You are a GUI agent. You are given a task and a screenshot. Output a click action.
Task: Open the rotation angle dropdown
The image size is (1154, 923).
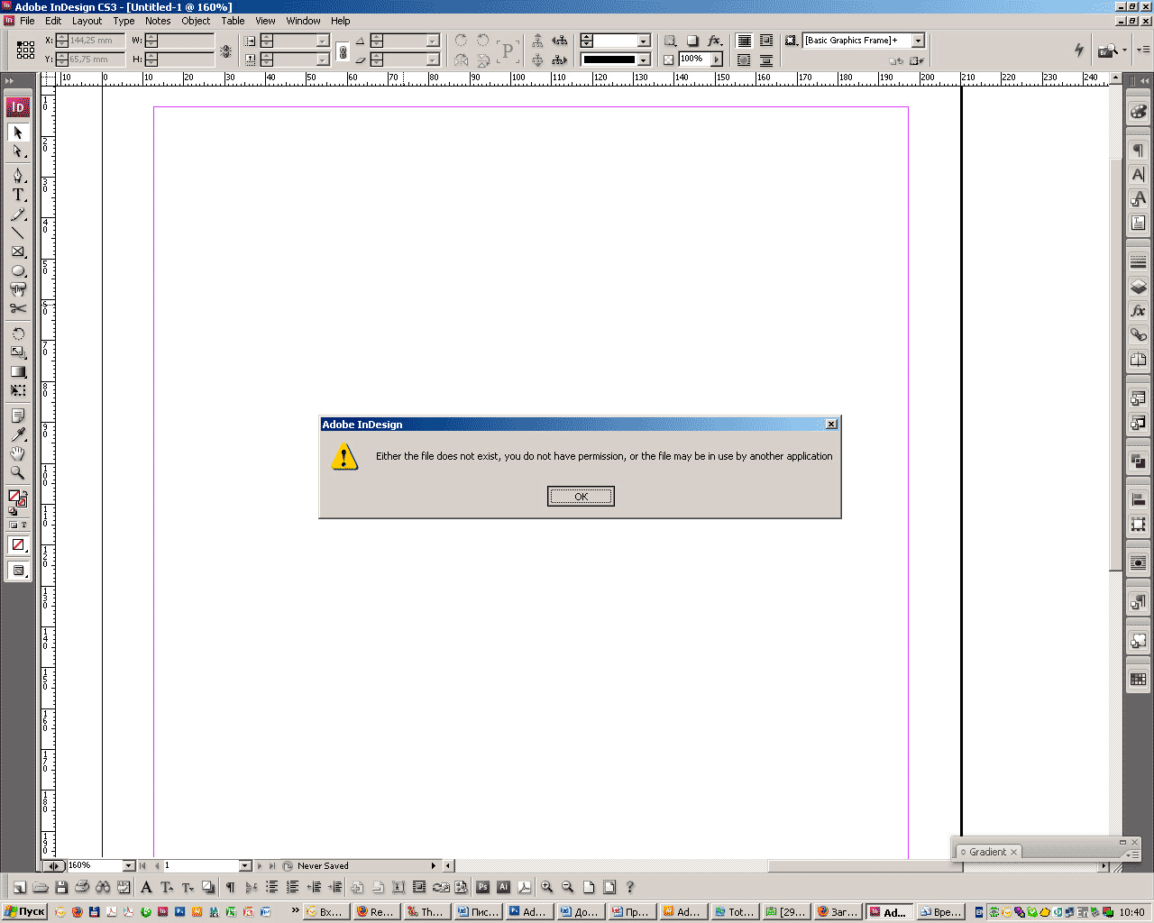tap(433, 41)
